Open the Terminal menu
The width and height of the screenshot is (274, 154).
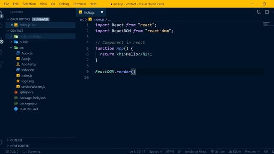79,4
